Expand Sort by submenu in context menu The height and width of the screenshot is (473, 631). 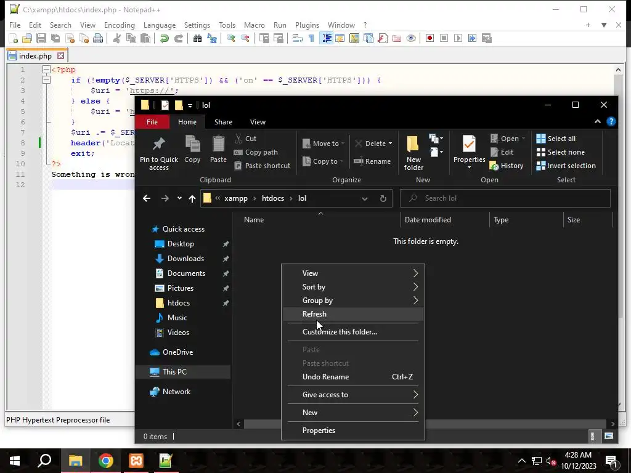(x=353, y=287)
